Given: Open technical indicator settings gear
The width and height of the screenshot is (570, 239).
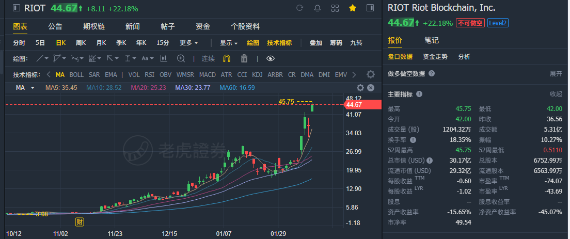Looking at the screenshot, I should coord(370,74).
